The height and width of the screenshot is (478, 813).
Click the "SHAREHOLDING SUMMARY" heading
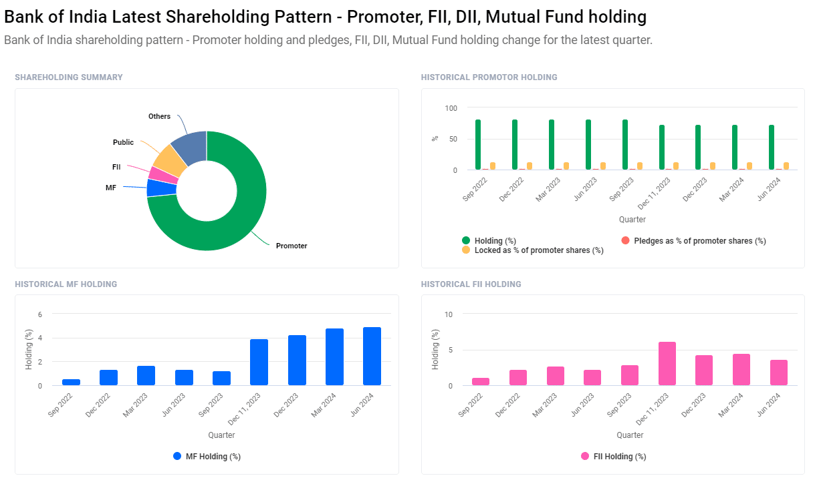(69, 77)
